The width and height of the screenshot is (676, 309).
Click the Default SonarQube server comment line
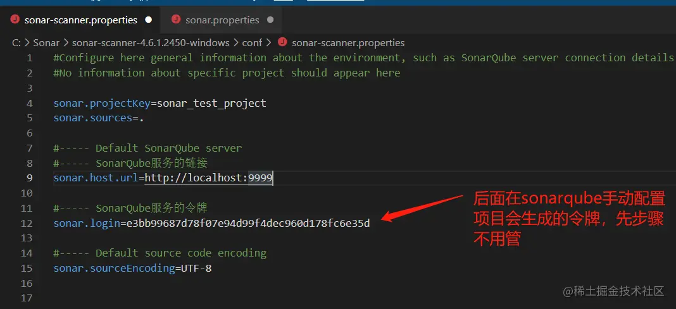[x=147, y=148]
